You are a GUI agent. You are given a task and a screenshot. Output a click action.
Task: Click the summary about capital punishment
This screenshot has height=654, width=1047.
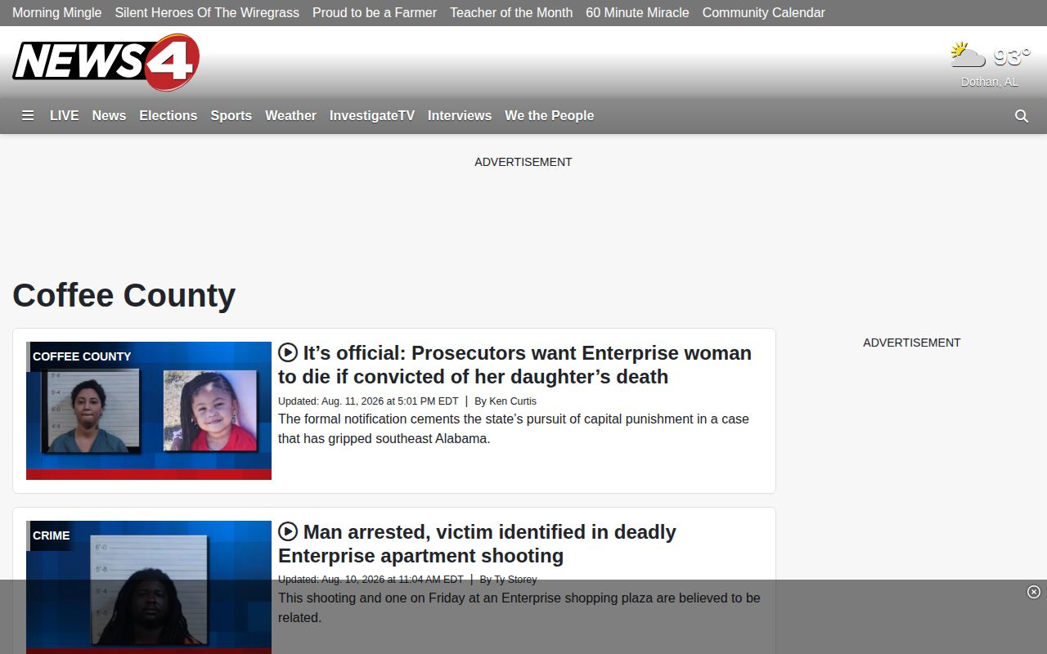(x=514, y=429)
